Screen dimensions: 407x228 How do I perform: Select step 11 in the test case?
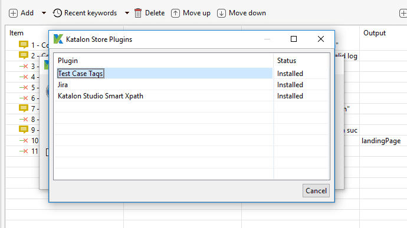pos(29,151)
